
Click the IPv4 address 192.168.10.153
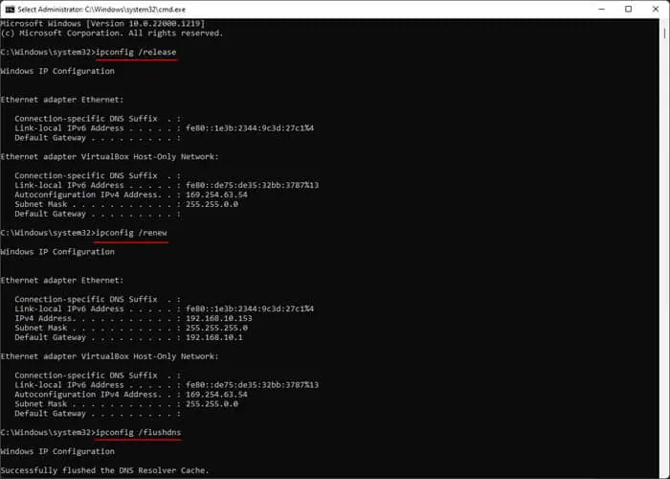(219, 318)
